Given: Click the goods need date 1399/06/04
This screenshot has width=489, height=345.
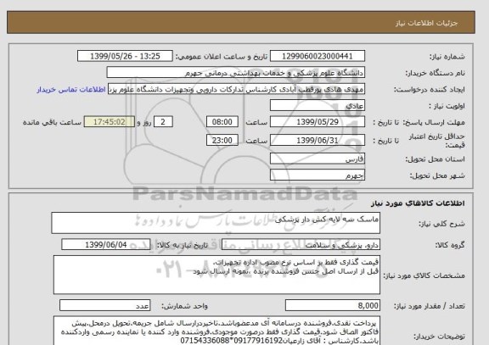Looking at the screenshot, I should [x=106, y=245].
